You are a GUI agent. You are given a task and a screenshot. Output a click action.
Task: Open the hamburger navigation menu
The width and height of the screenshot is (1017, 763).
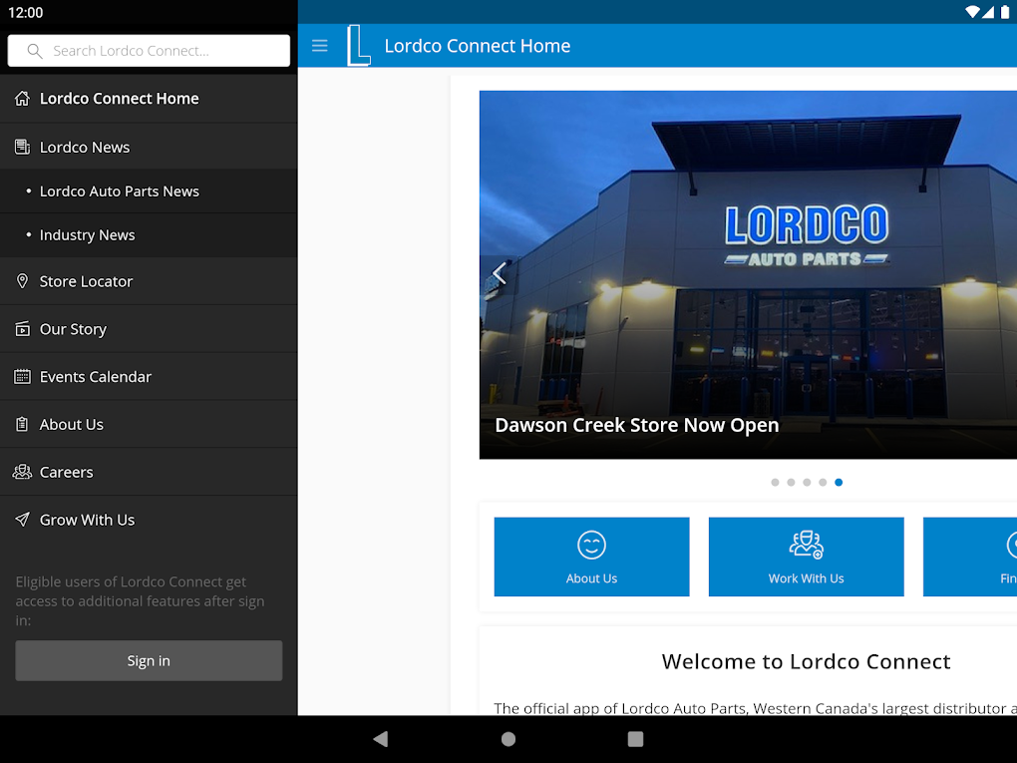(x=319, y=45)
